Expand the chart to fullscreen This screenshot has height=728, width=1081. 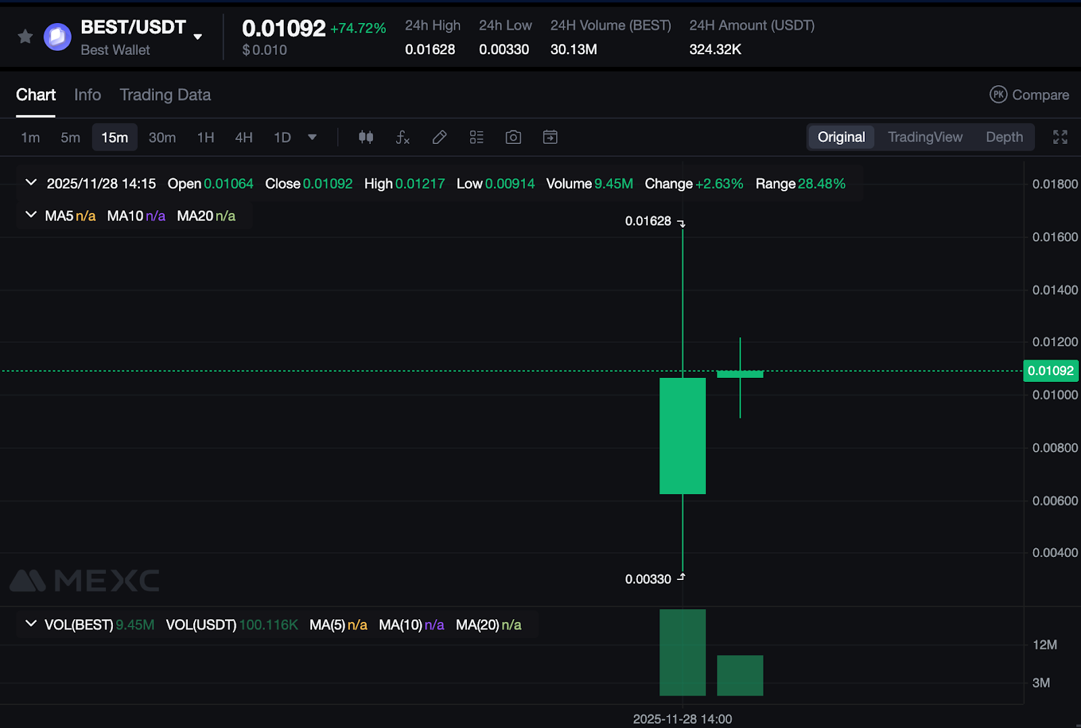[1060, 137]
